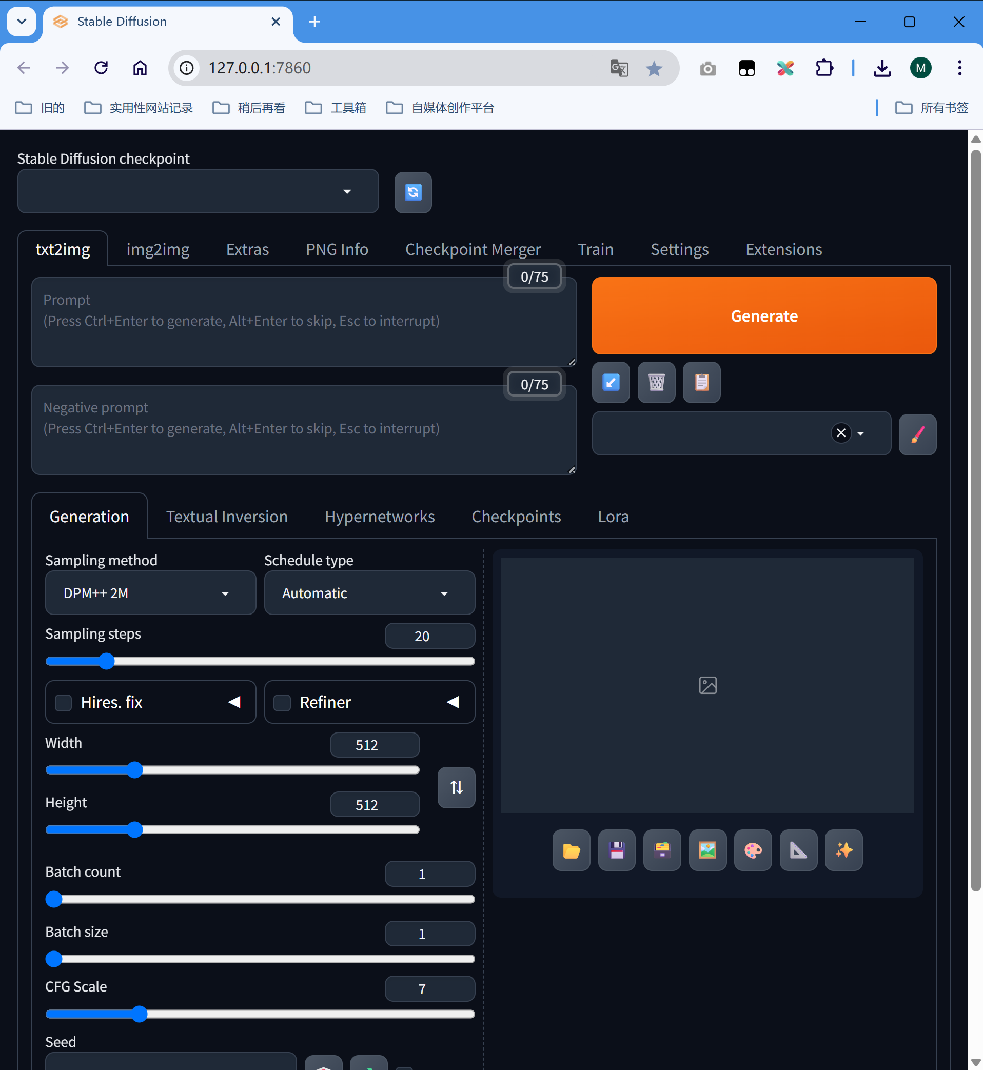This screenshot has height=1070, width=983.
Task: Expand the Hires. fix section arrow
Action: coord(234,702)
